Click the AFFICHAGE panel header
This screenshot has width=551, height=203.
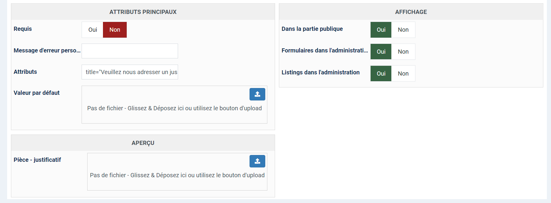click(411, 12)
